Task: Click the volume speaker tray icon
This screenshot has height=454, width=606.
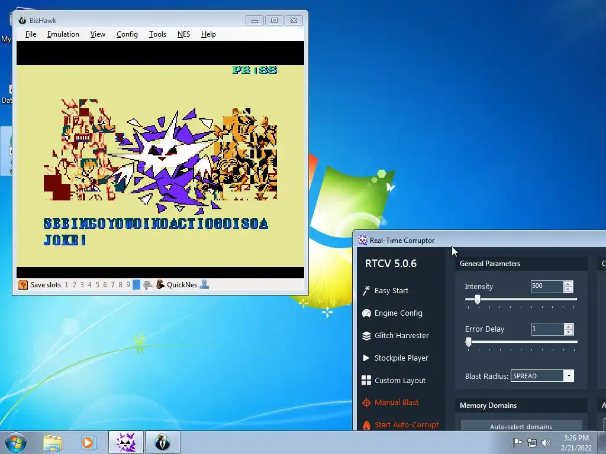Action: click(546, 442)
